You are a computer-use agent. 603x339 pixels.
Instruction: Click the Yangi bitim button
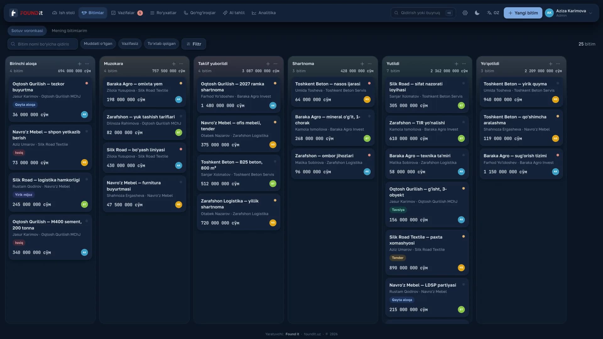pos(523,13)
